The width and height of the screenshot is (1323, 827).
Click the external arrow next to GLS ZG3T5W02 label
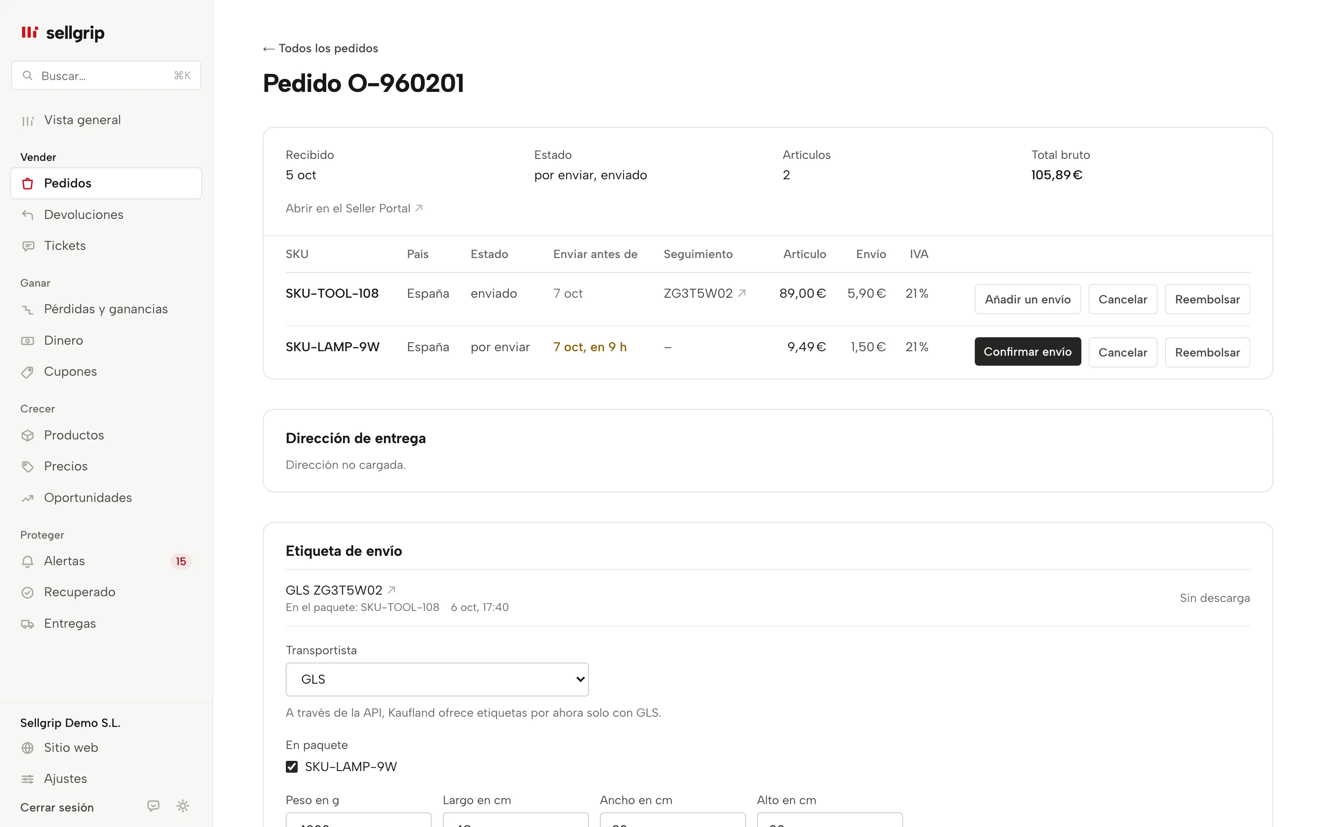pyautogui.click(x=392, y=590)
